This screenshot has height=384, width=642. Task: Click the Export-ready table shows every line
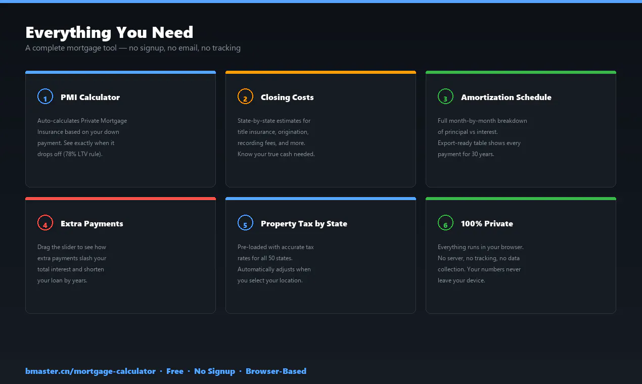click(479, 143)
